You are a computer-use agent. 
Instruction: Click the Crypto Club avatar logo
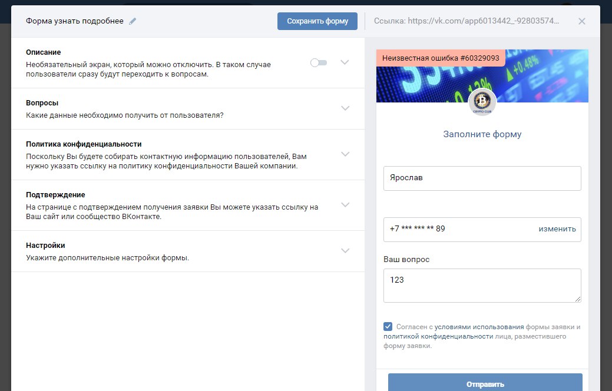pyautogui.click(x=482, y=102)
